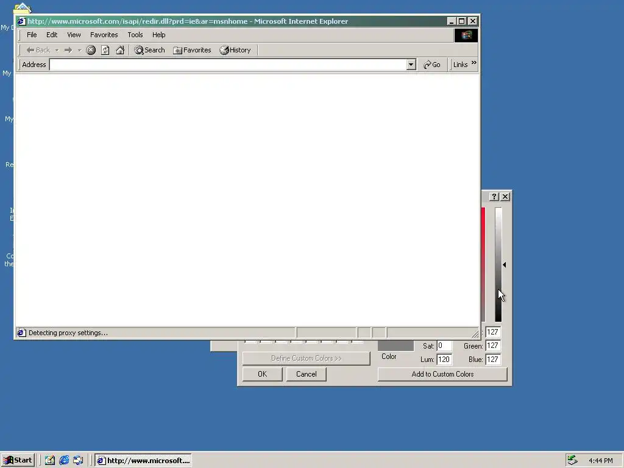Click the luminosity gradient bar in Color dialog
The height and width of the screenshot is (468, 624).
tap(498, 264)
